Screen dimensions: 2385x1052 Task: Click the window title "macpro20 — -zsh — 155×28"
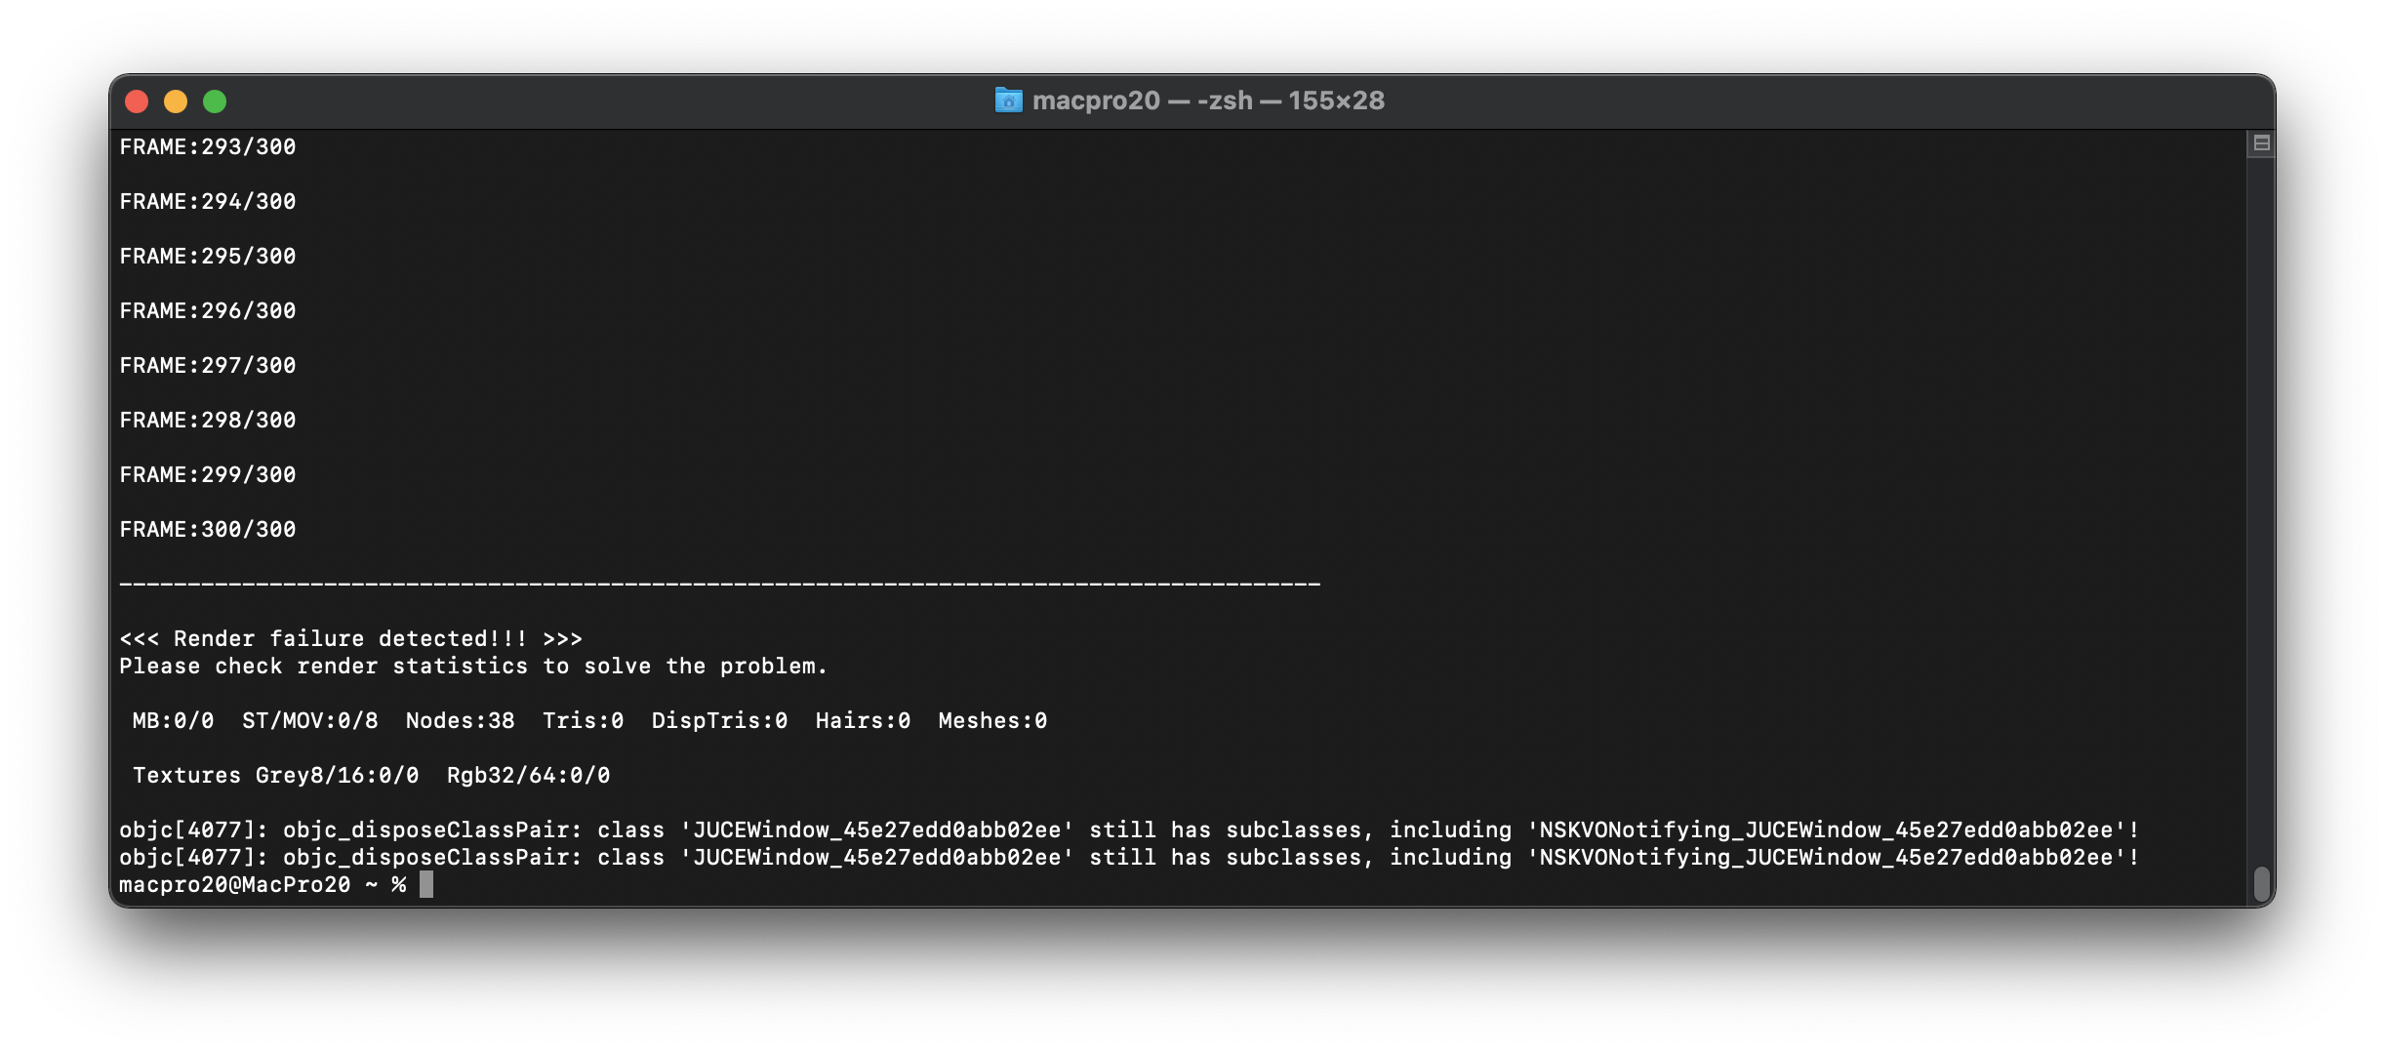pos(1208,101)
